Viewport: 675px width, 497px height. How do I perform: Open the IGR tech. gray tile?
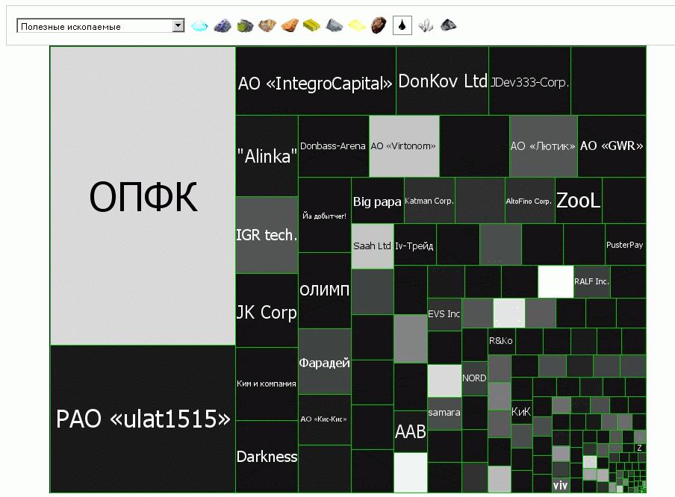[x=267, y=235]
